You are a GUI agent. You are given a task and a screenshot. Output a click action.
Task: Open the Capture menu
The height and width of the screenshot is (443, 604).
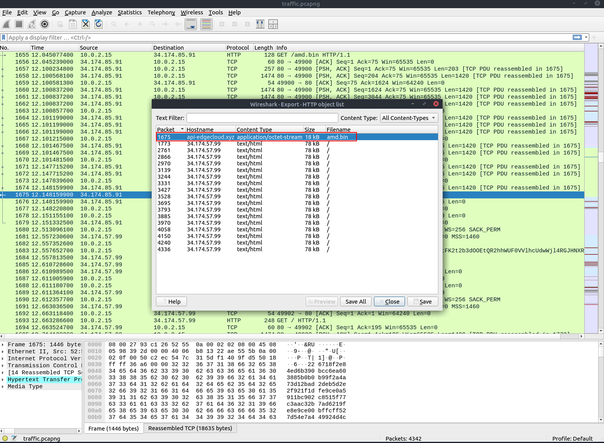[75, 12]
